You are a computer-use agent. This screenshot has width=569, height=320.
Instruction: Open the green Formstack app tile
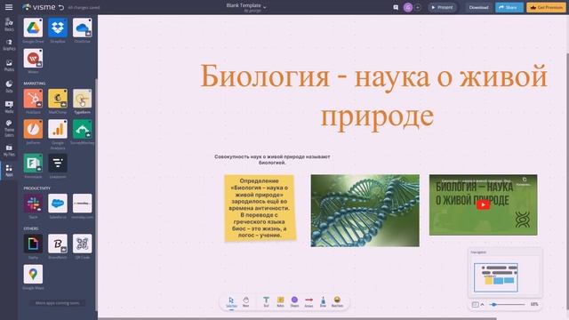pos(33,163)
